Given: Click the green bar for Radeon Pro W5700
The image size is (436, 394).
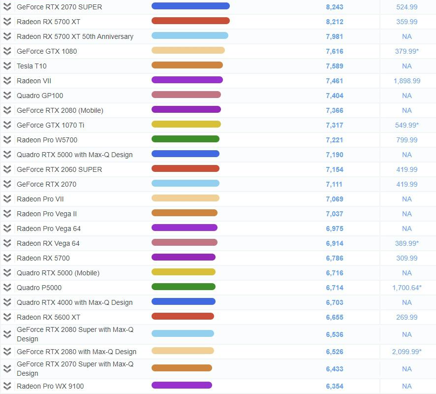Looking at the screenshot, I should 186,139.
